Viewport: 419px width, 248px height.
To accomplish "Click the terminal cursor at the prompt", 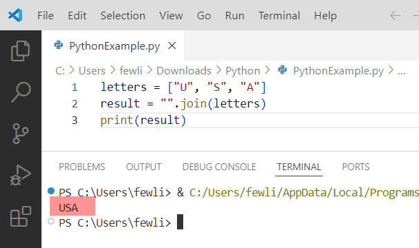I will (x=180, y=222).
